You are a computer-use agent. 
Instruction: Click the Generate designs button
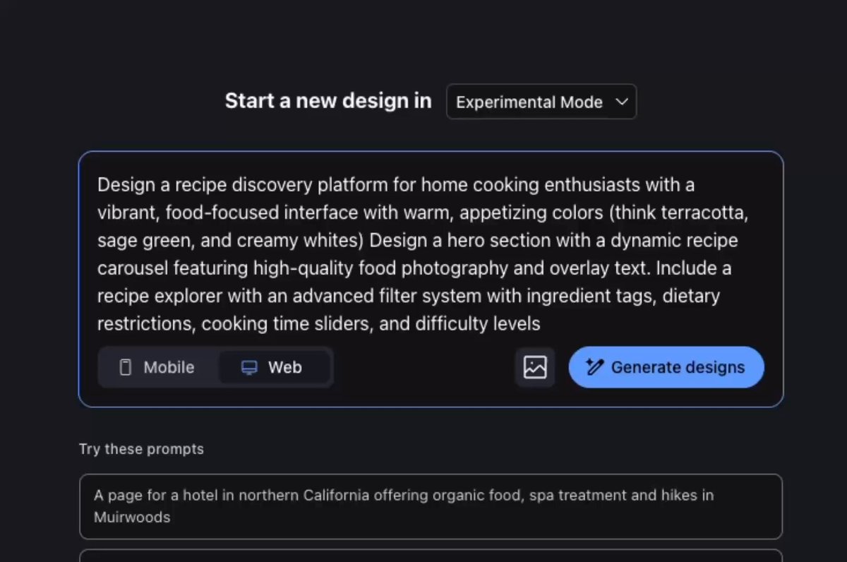(x=666, y=367)
